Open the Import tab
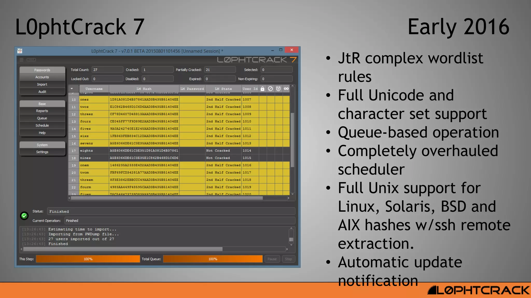Viewport: 531px width, 298px height. coord(42,84)
